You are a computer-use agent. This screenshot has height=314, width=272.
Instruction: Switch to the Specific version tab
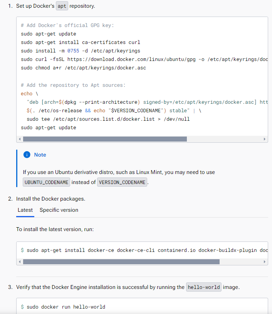click(59, 210)
